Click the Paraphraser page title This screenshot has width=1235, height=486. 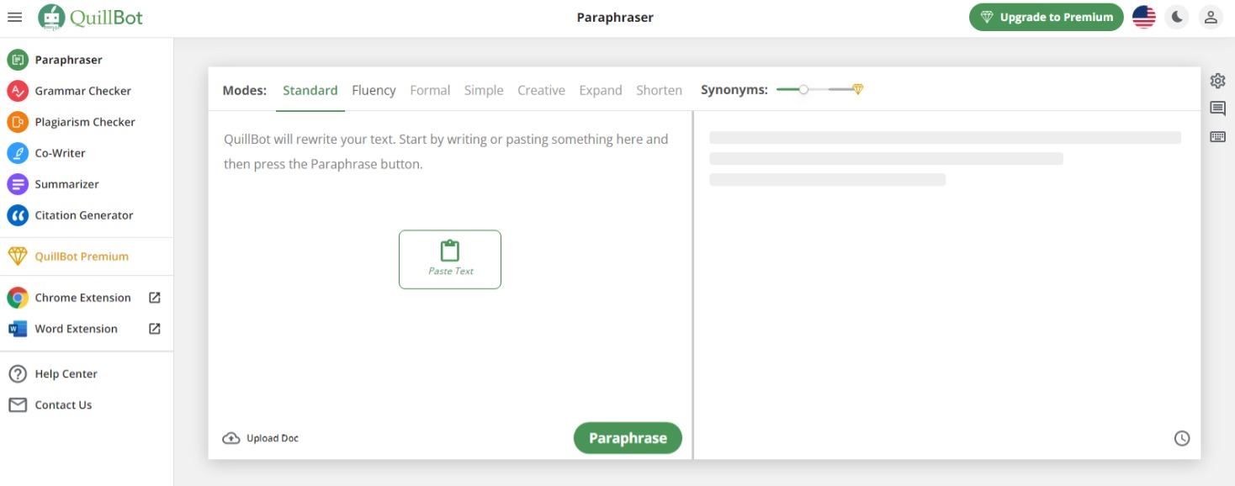tap(615, 17)
